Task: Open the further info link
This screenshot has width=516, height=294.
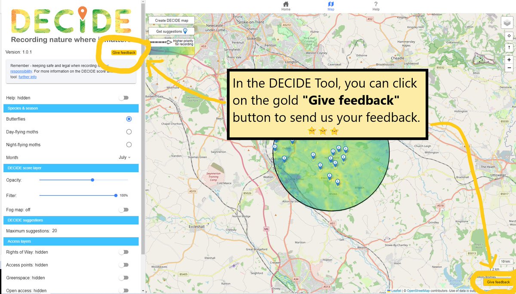Action: (28, 77)
